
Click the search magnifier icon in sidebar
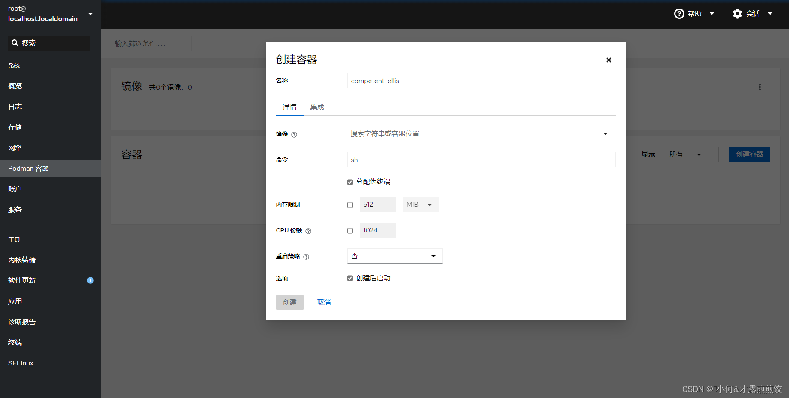(14, 43)
